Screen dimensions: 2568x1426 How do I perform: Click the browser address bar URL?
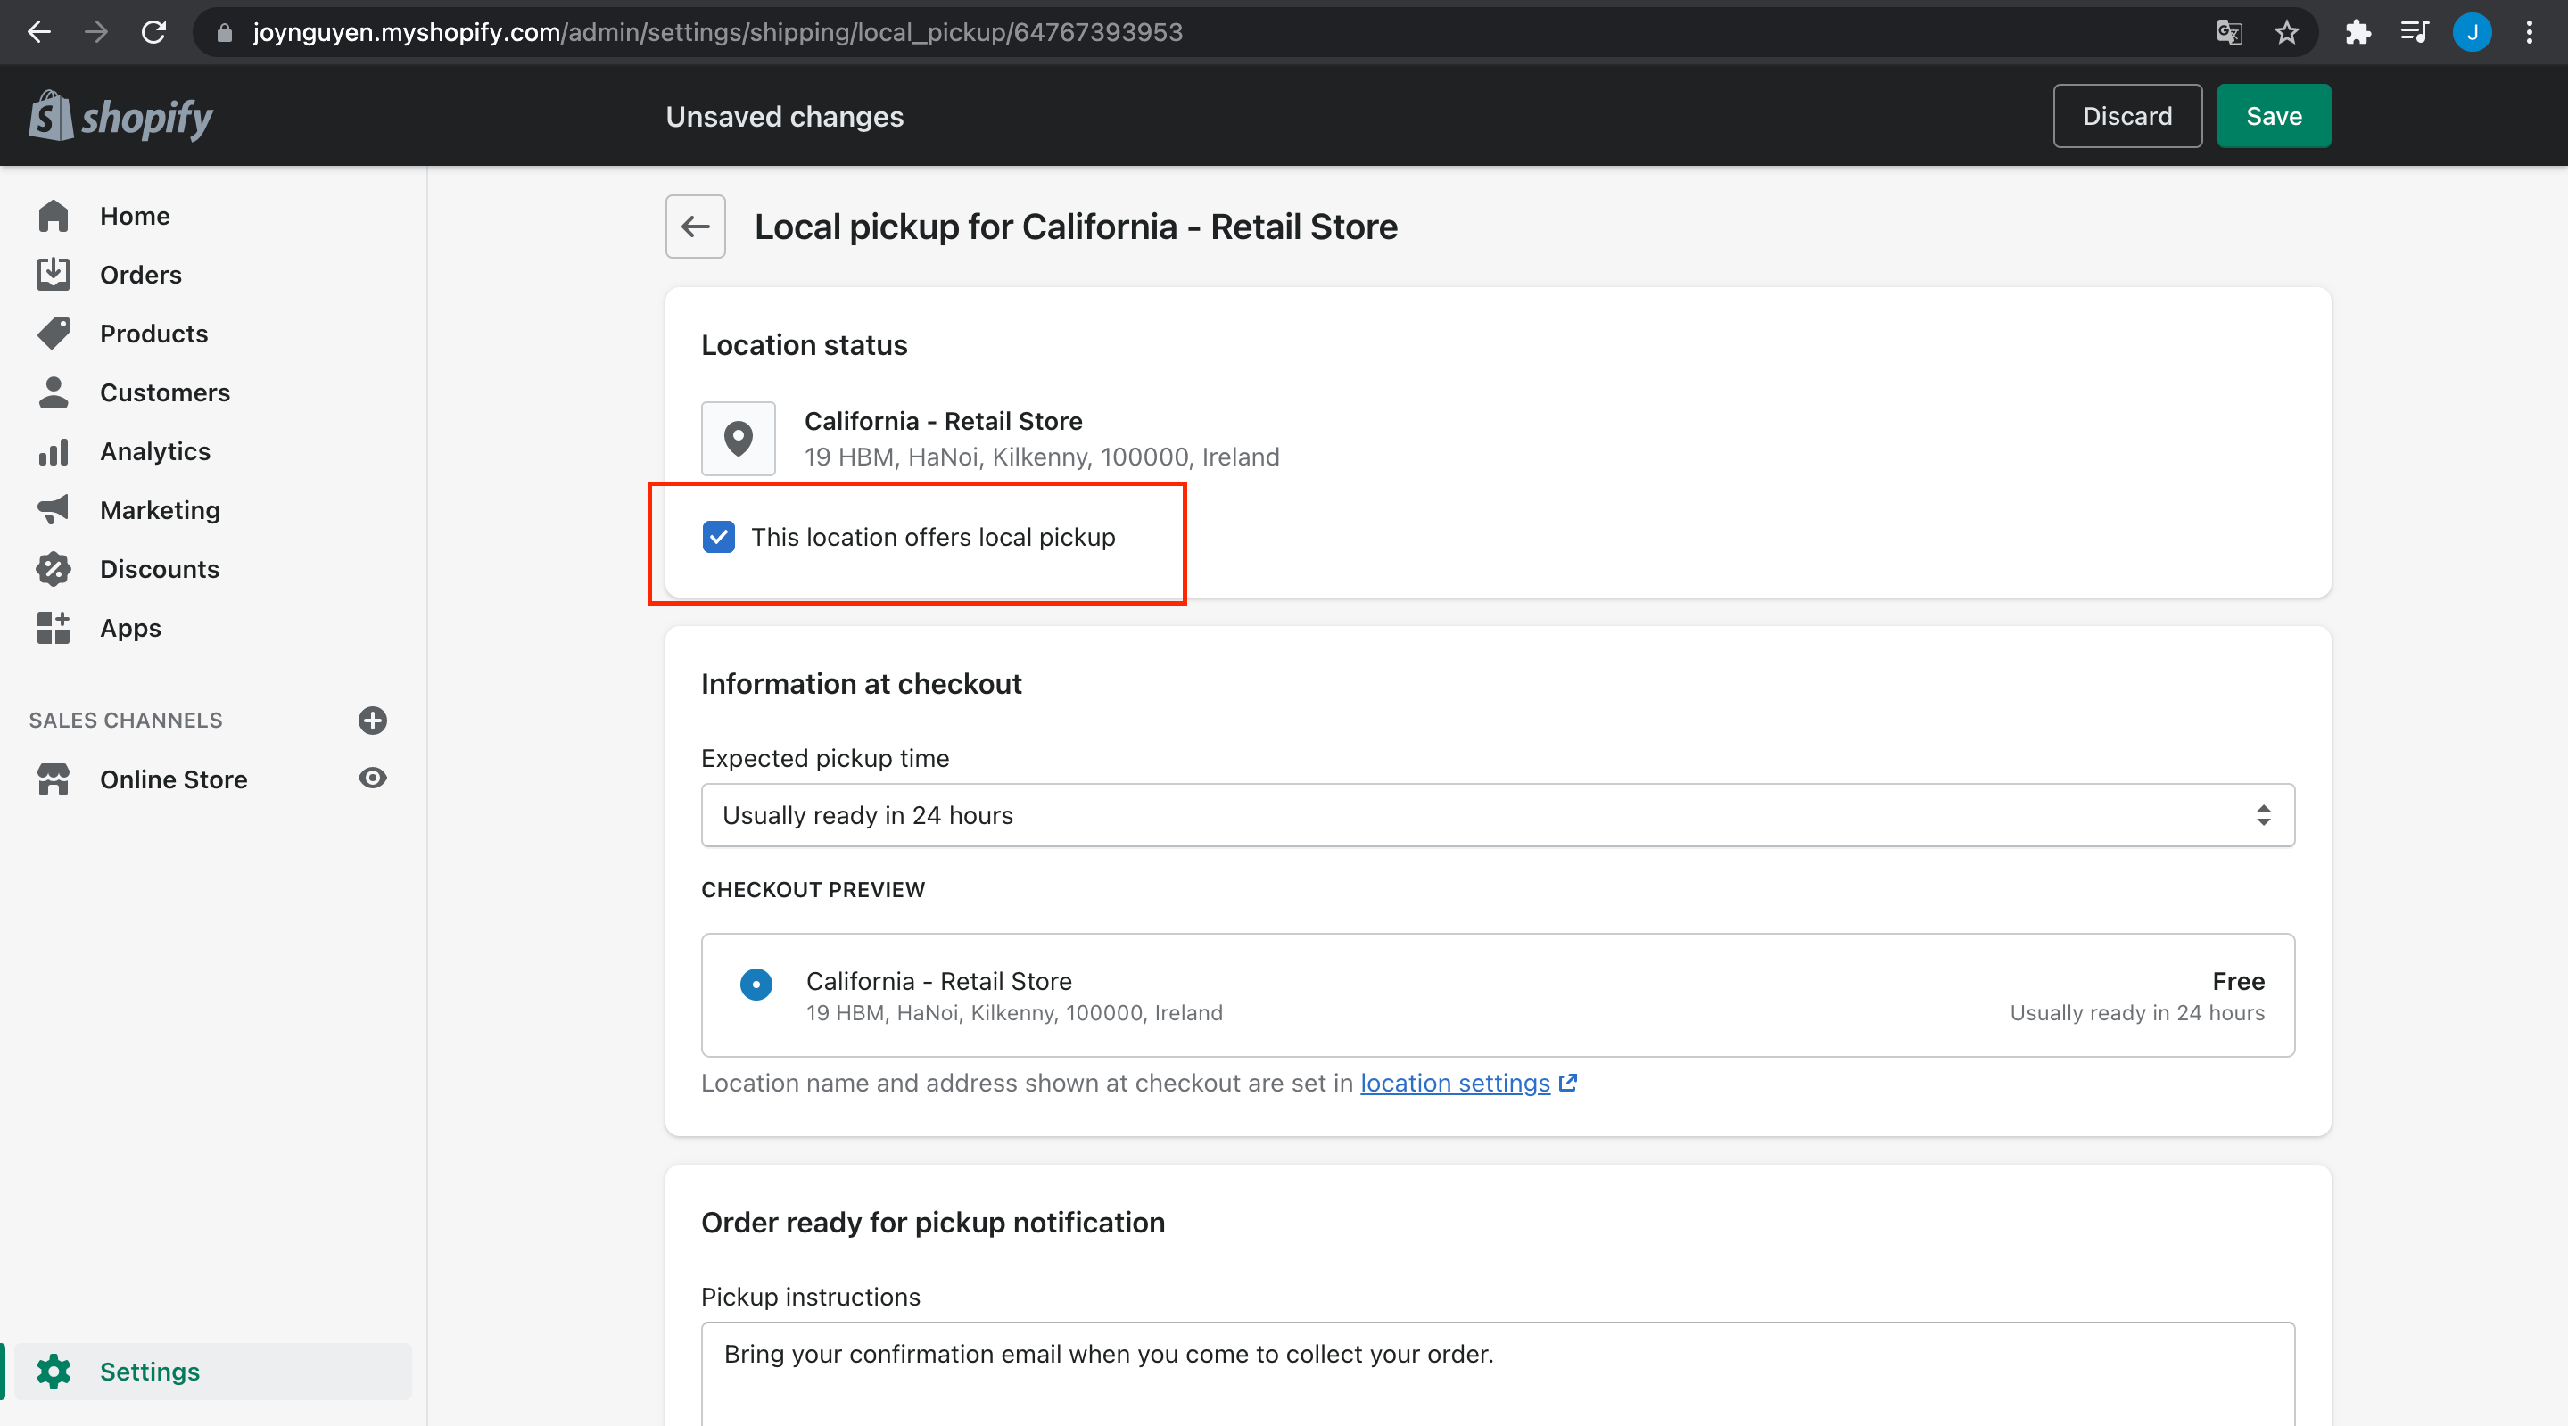717,33
